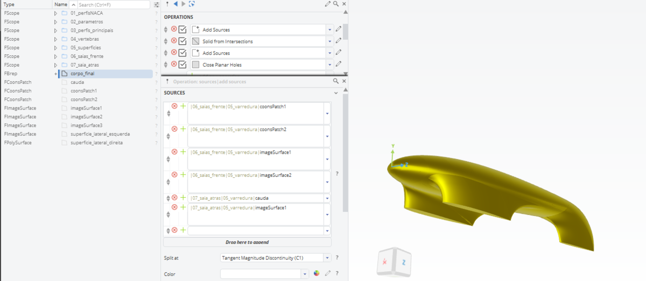The height and width of the screenshot is (281, 646).
Task: Go back with the blue left arrow
Action: tap(175, 4)
